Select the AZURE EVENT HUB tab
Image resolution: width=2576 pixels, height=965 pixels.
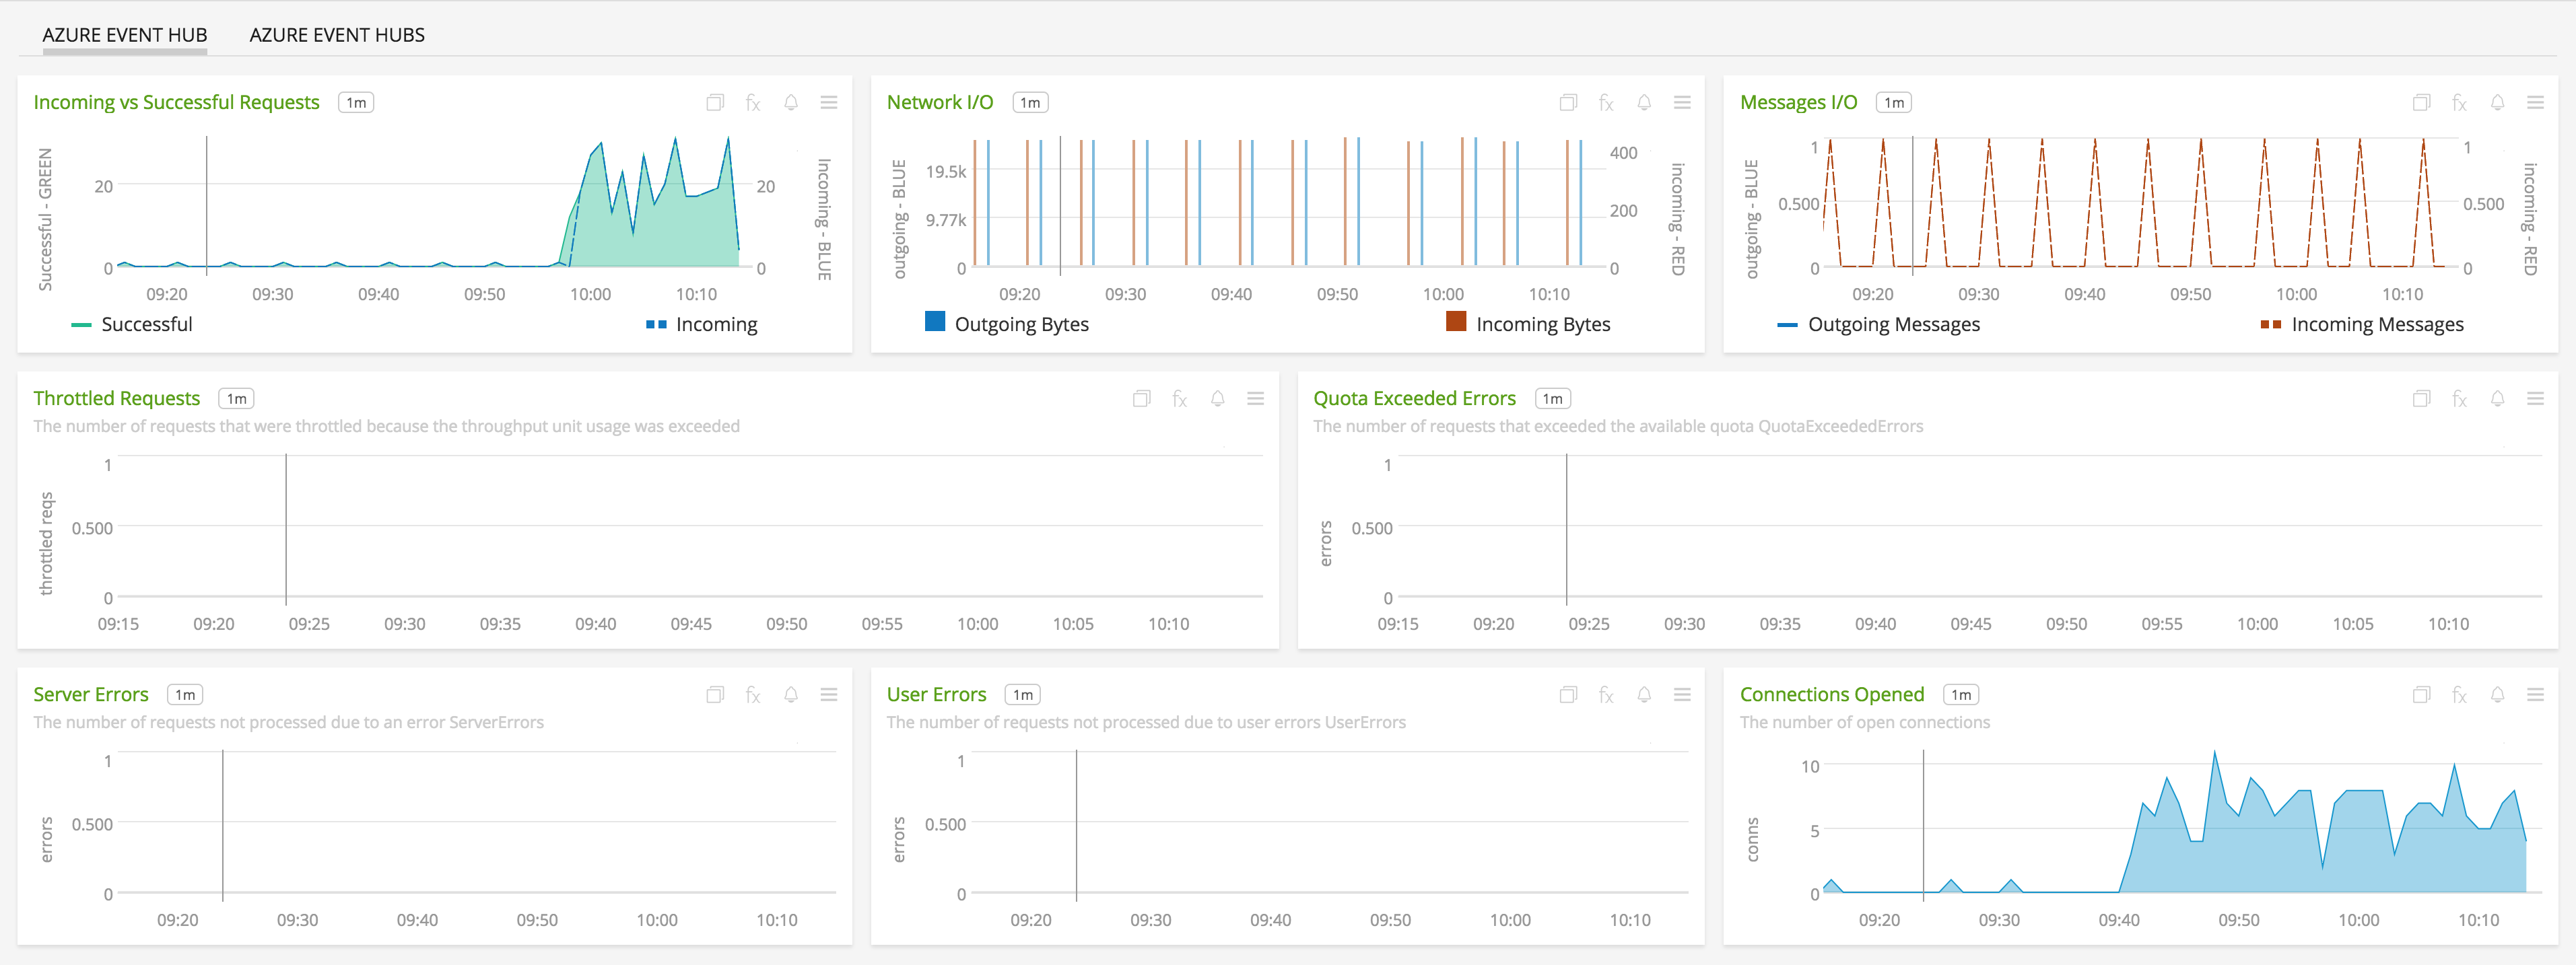(x=125, y=35)
